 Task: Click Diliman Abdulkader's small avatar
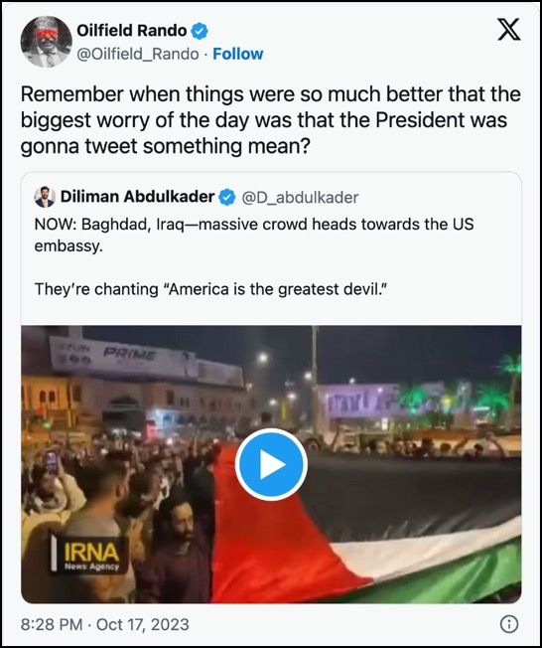[x=45, y=197]
